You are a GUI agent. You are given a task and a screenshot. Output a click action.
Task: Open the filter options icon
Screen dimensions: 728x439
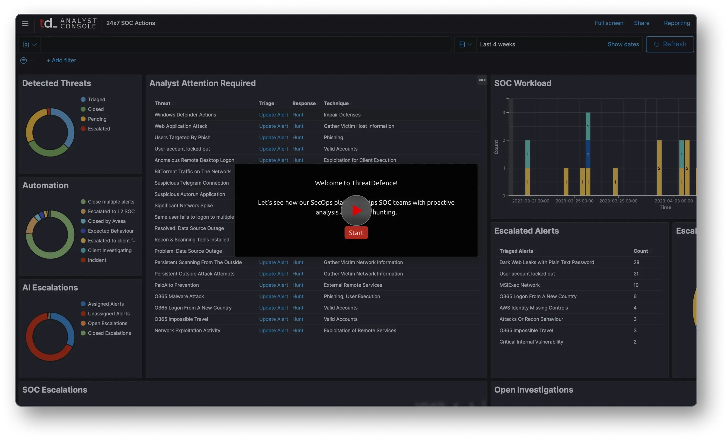click(x=24, y=60)
